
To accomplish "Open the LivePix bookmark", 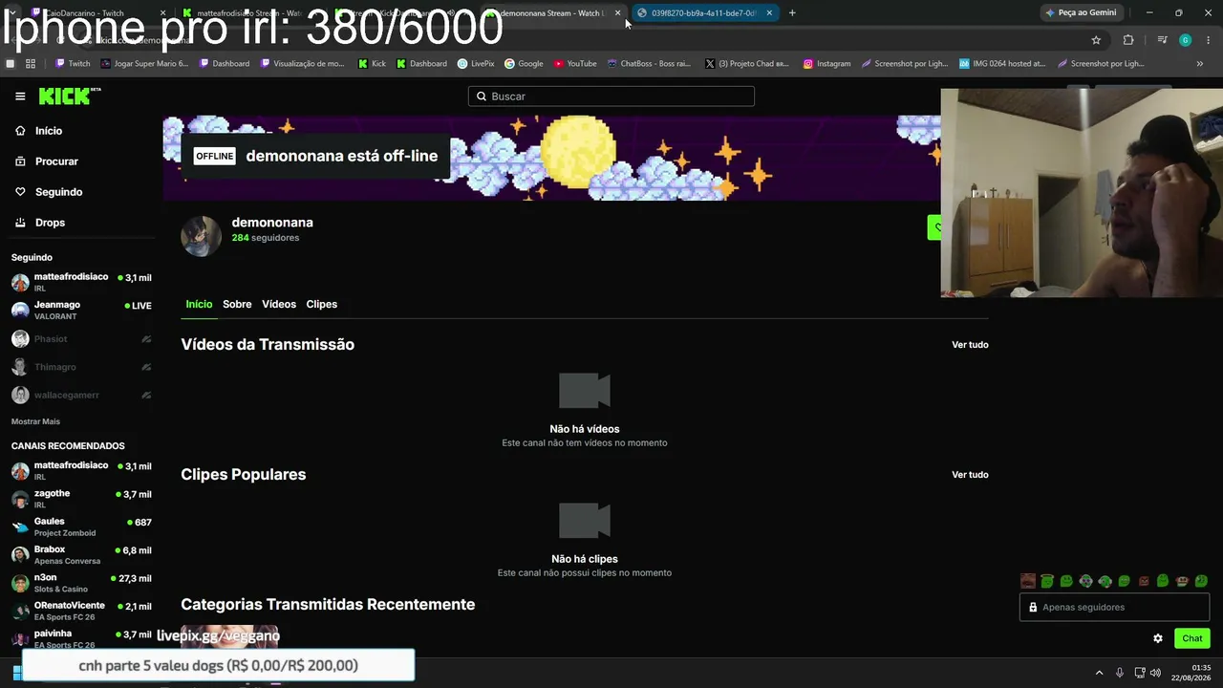I will pyautogui.click(x=476, y=64).
